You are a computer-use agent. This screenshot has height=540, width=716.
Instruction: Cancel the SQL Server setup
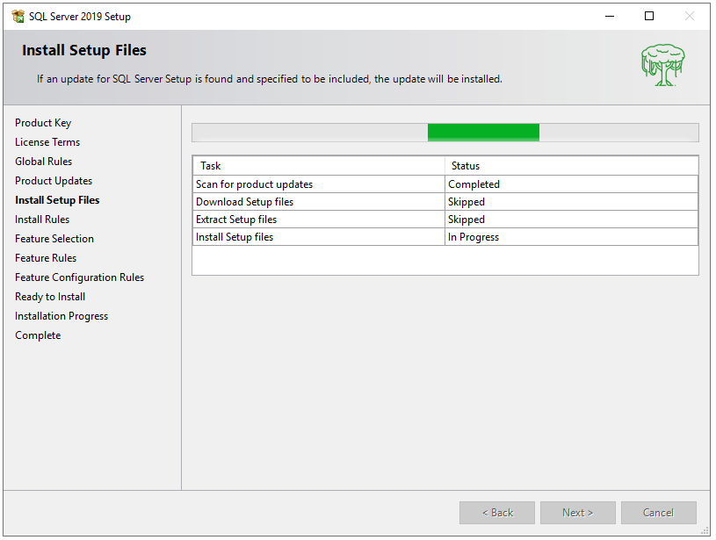[x=659, y=513]
